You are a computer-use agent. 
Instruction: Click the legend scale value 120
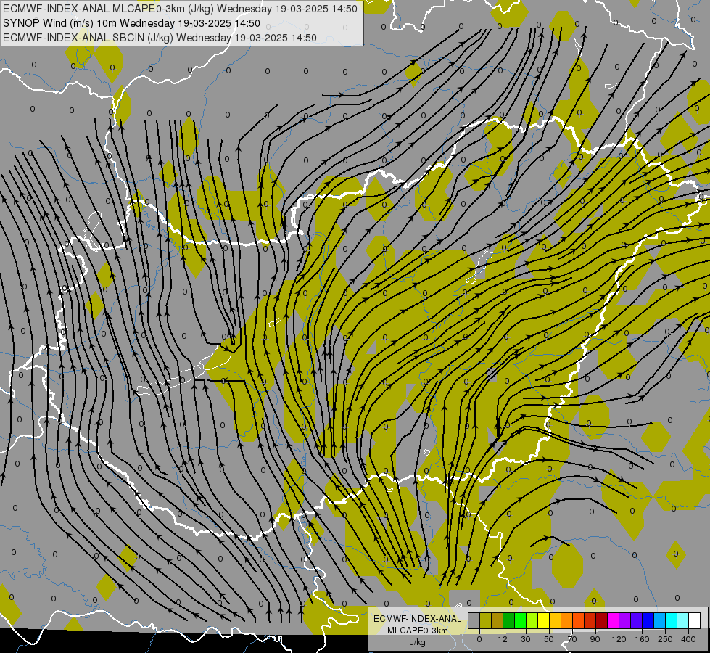tap(619, 639)
